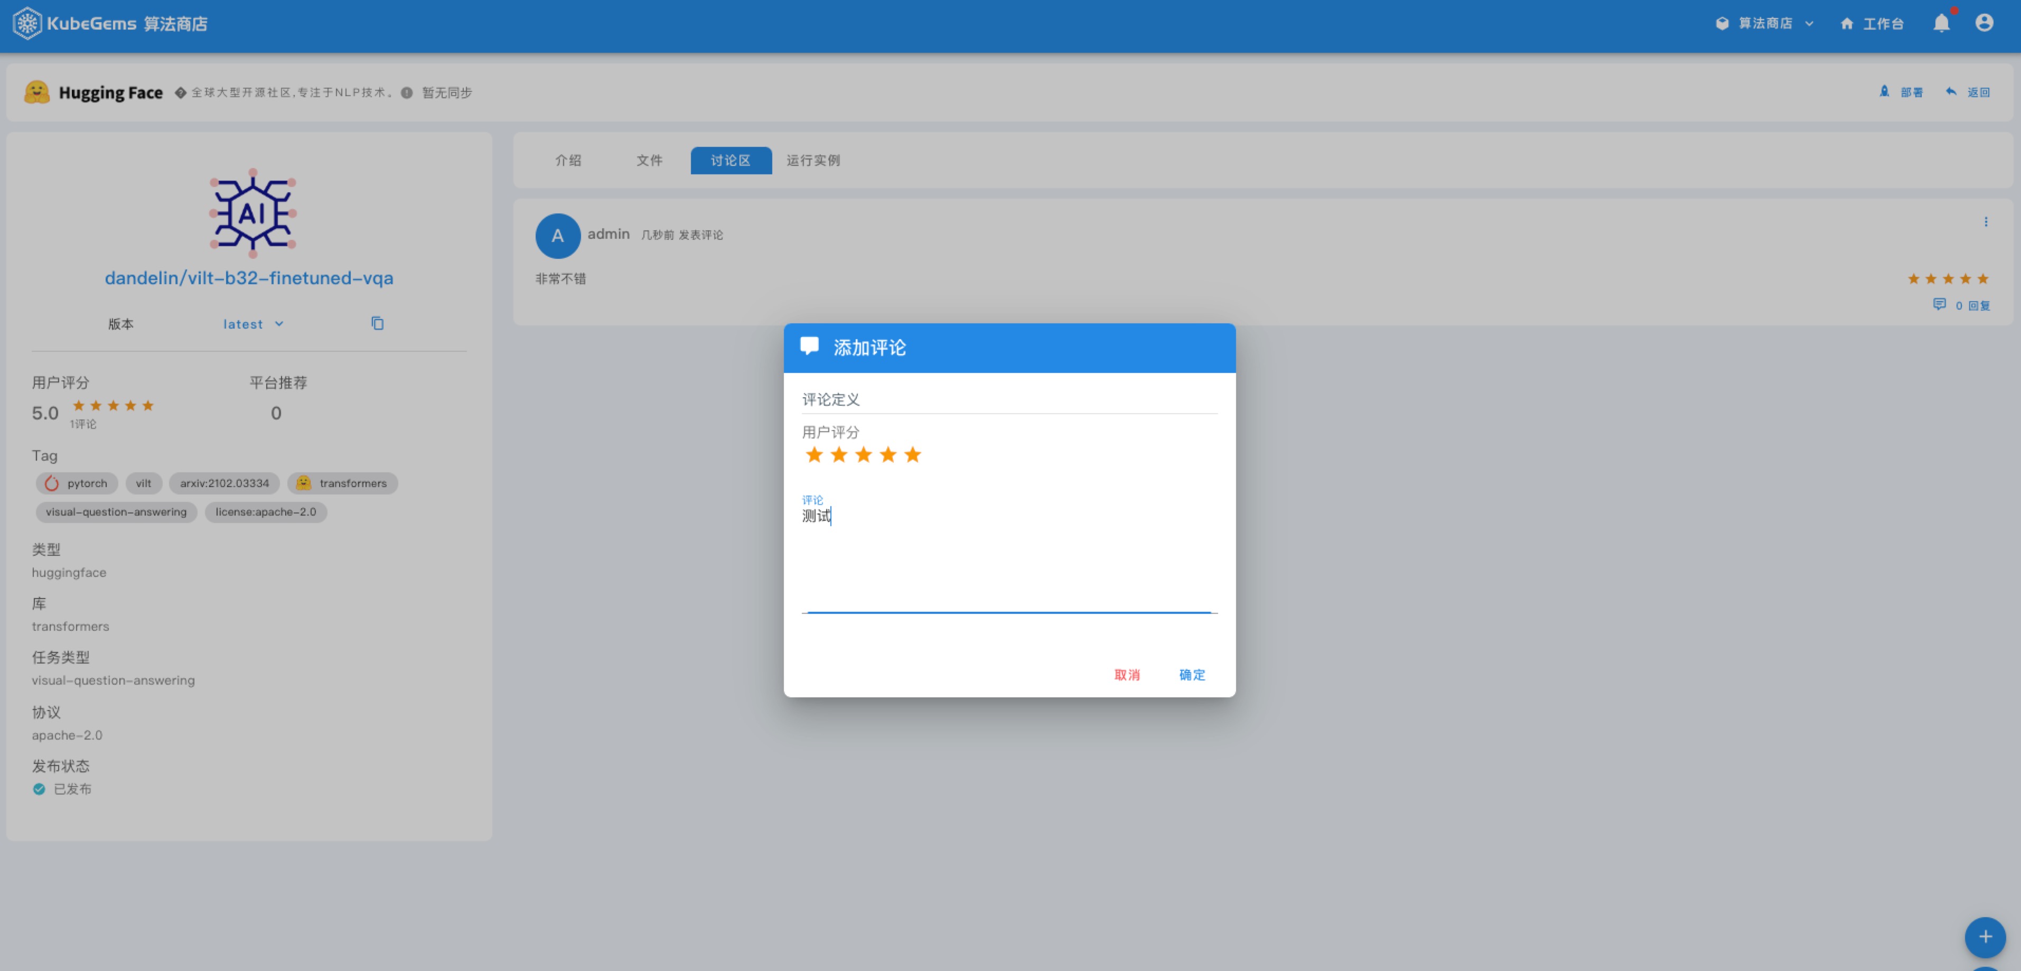Set rating to third star in dialog
The image size is (2021, 971).
pyautogui.click(x=864, y=455)
